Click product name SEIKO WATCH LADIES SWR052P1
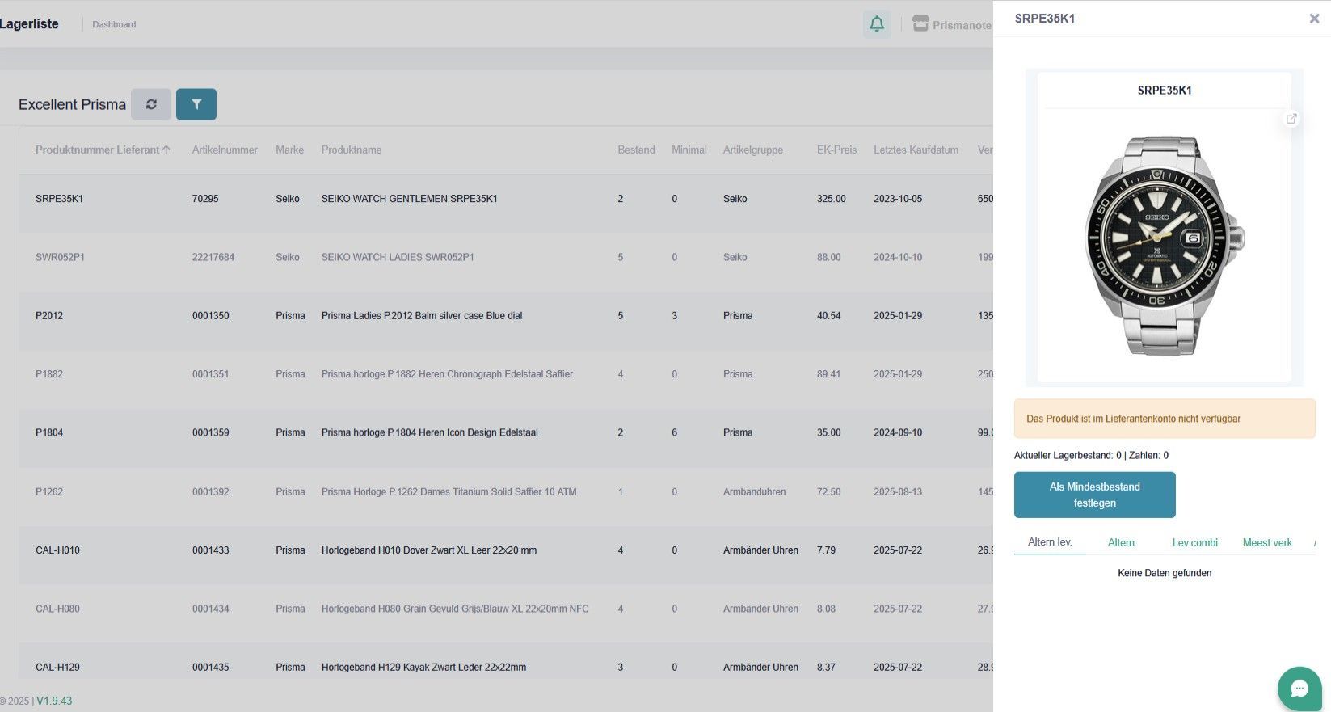The height and width of the screenshot is (712, 1331). point(398,257)
